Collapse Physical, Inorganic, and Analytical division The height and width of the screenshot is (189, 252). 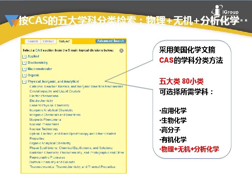point(24,82)
